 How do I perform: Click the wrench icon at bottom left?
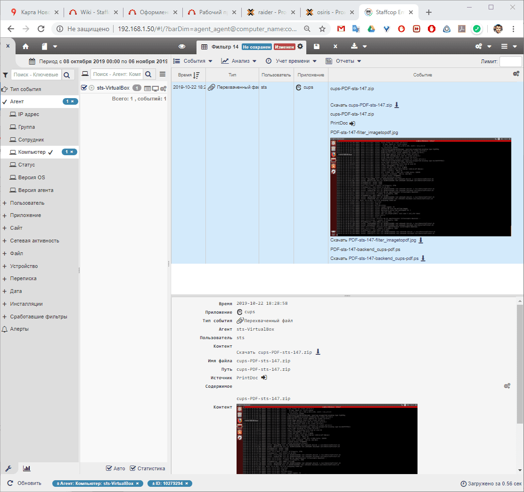click(x=8, y=468)
